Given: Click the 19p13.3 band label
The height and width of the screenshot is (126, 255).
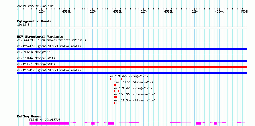Looking at the screenshot, I should [23, 25].
